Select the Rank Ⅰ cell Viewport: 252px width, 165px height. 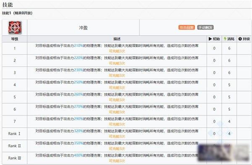pos(15,134)
